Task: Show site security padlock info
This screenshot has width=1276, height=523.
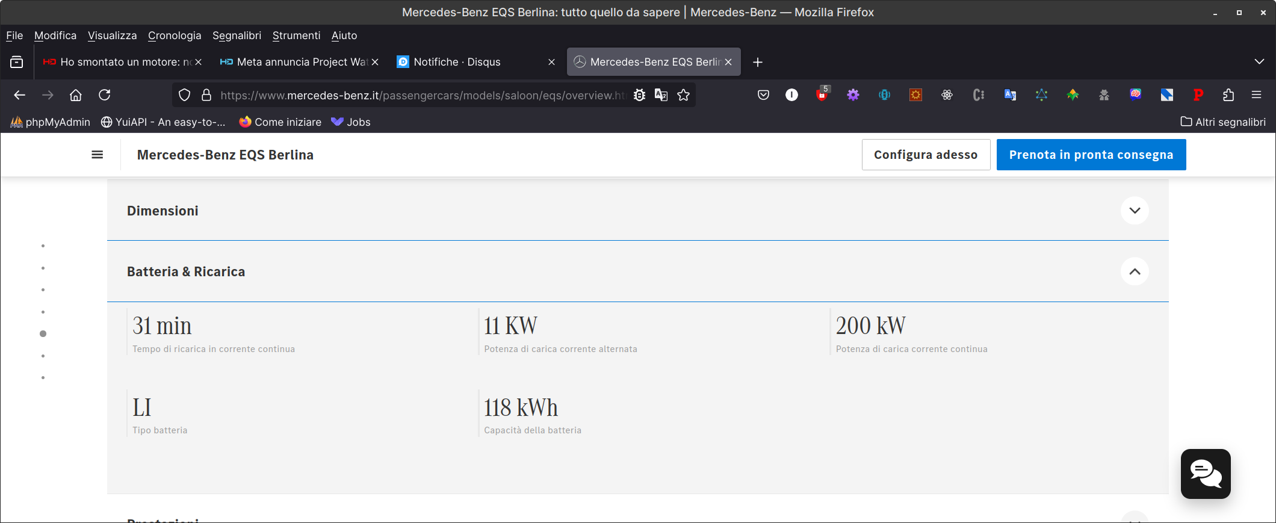Action: [x=206, y=95]
